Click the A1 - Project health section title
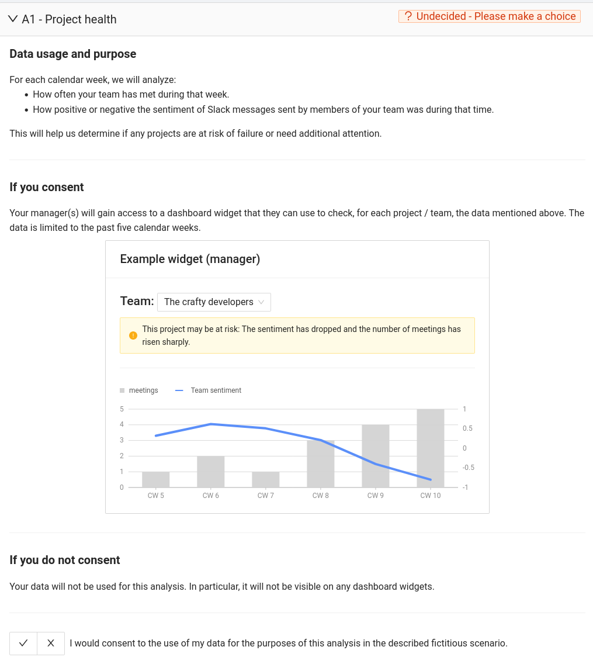Image resolution: width=593 pixels, height=664 pixels. point(69,19)
